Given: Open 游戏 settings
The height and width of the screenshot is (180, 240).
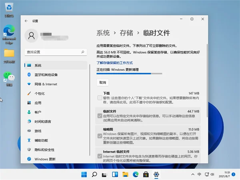Looking at the screenshot, I should coord(56,131).
